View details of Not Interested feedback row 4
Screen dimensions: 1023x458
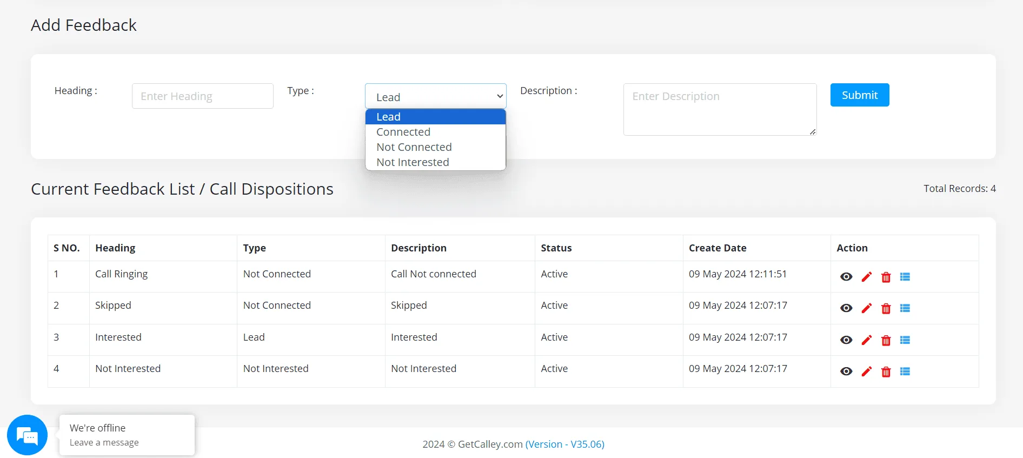[x=846, y=371]
